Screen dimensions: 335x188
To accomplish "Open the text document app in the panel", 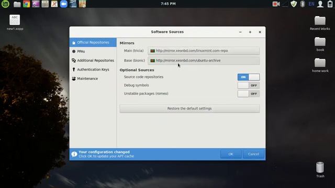I will tap(73, 4).
